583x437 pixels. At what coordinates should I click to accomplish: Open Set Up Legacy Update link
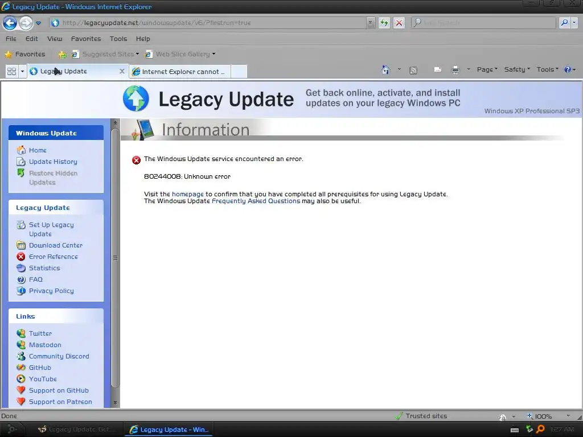pos(51,229)
